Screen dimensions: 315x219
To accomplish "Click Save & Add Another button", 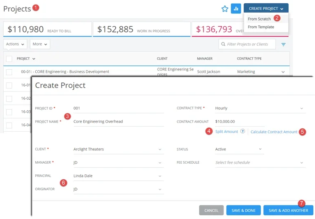I will coord(288,210).
